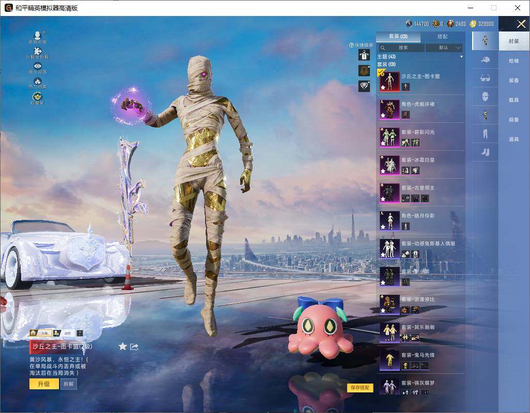530x413 pixels.
Task: Open the 战备 side tab
Action: (514, 120)
